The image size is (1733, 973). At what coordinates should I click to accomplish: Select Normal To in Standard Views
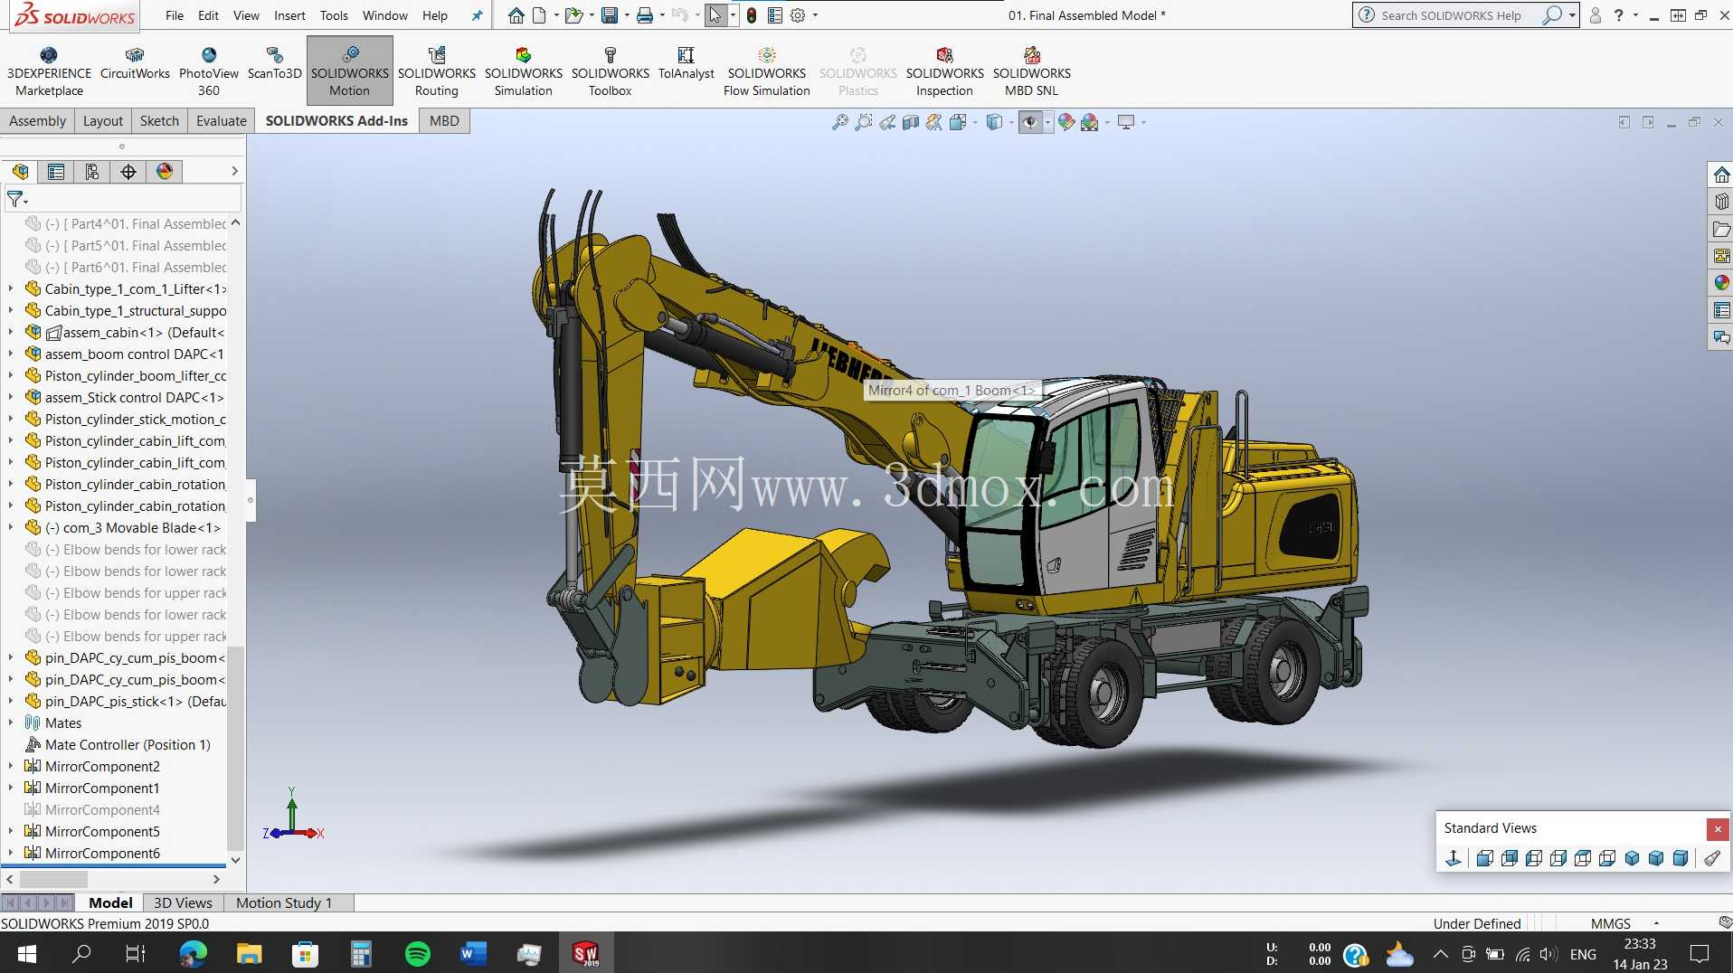1453,858
